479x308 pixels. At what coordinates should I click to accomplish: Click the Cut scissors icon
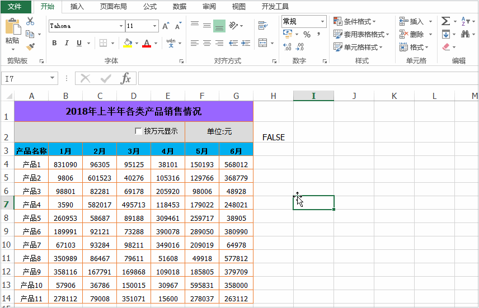click(x=30, y=21)
